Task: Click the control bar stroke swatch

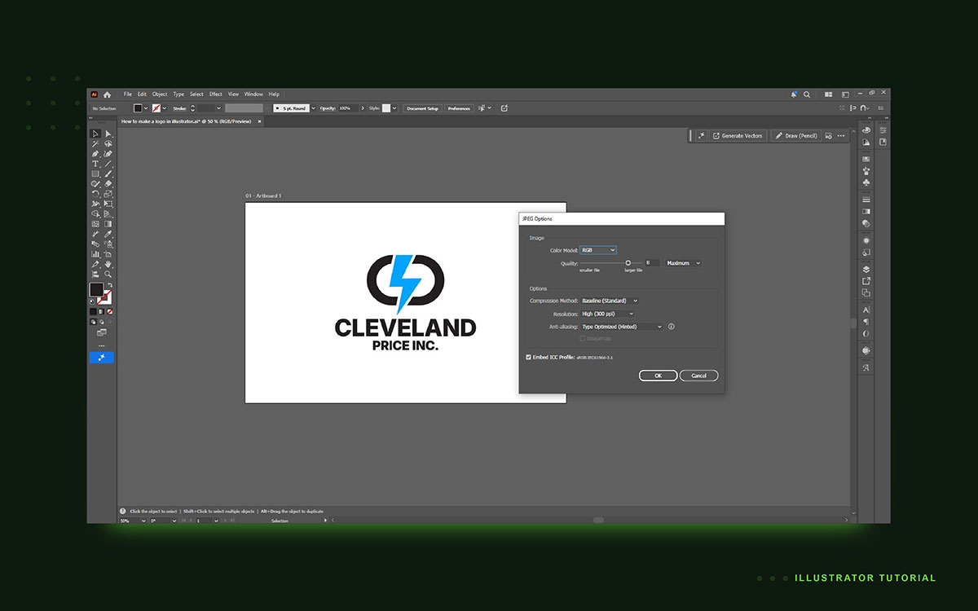Action: pos(156,108)
